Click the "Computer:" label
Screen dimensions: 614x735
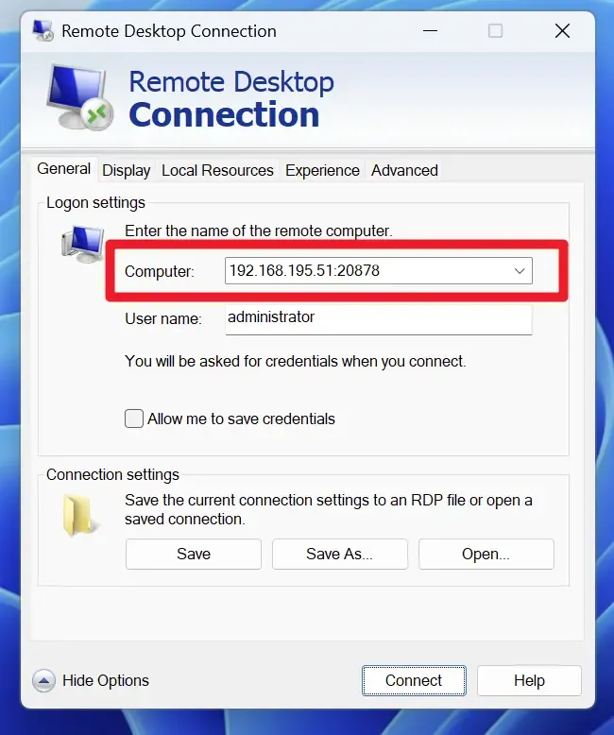(160, 271)
